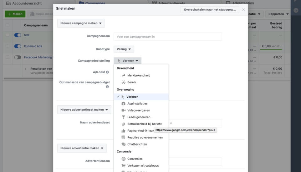The image size is (301, 172).
Task: Click the Accountoverzicht icon
Action: click(x=8, y=3)
